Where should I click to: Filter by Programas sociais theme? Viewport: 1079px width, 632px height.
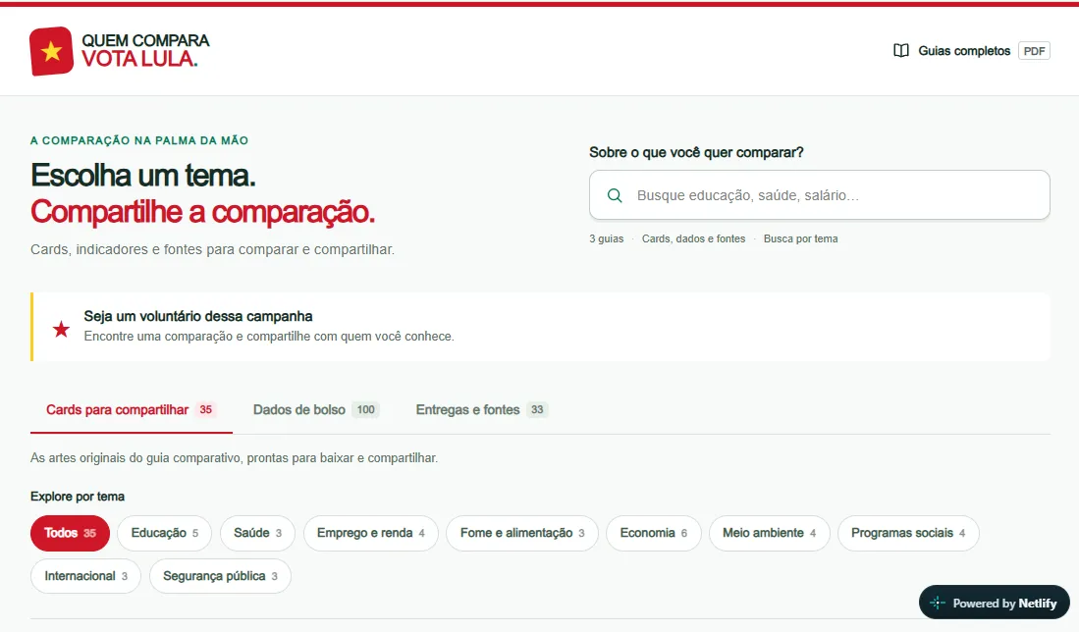[908, 533]
